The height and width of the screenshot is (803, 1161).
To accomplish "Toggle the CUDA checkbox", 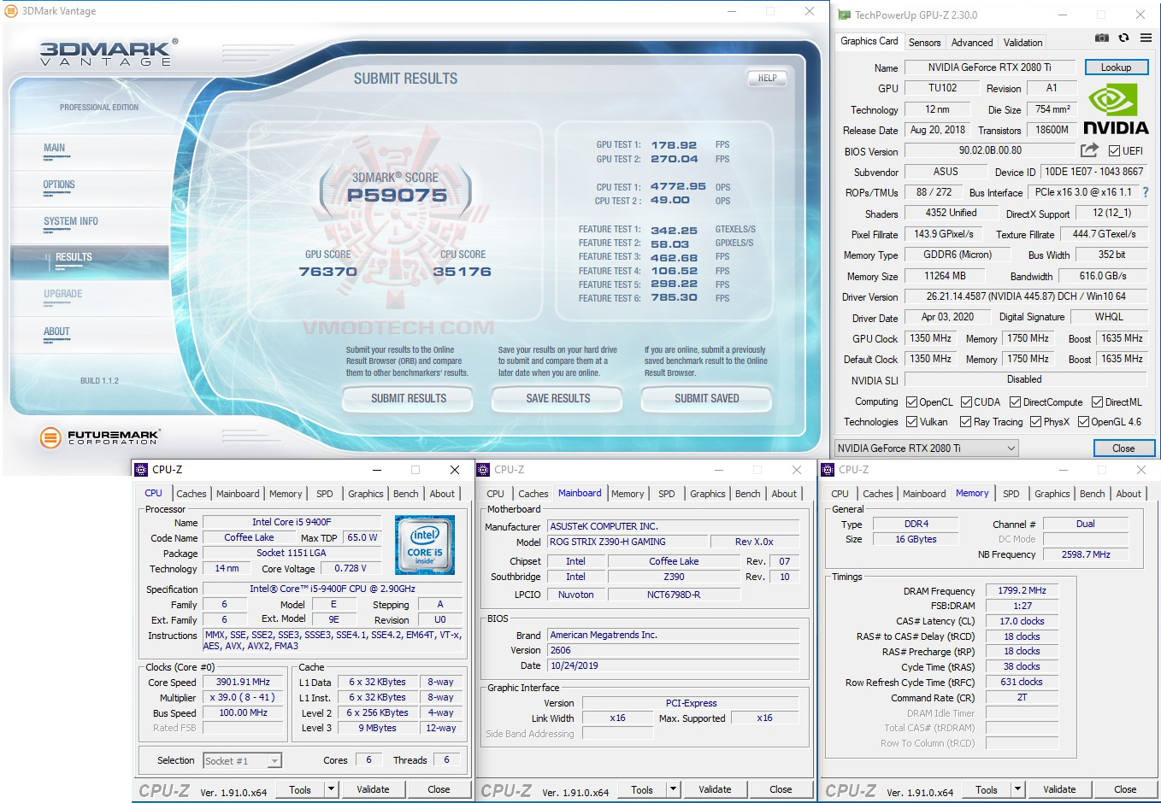I will click(x=966, y=402).
